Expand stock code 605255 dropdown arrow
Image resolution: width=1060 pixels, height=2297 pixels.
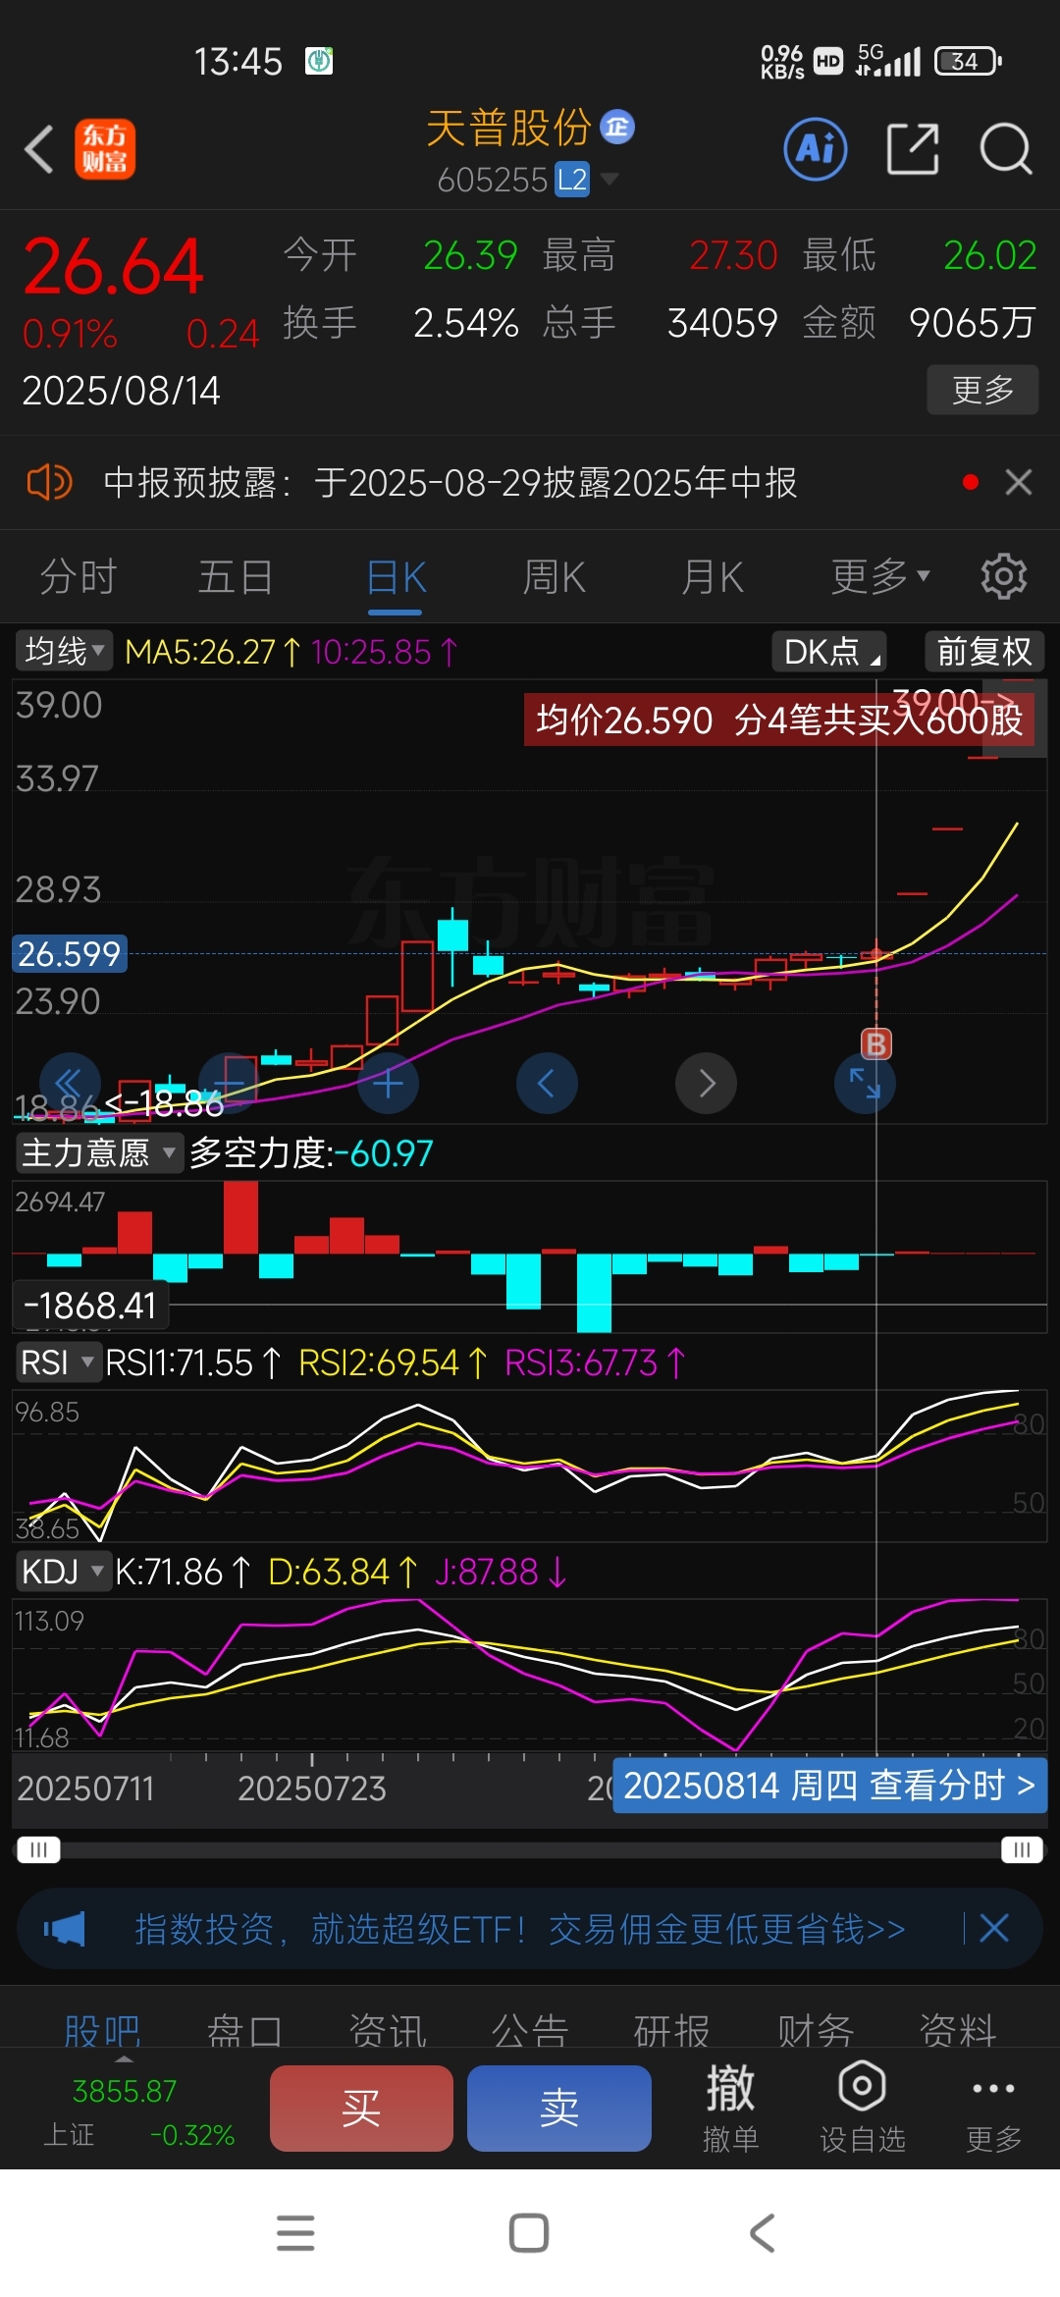[x=609, y=179]
